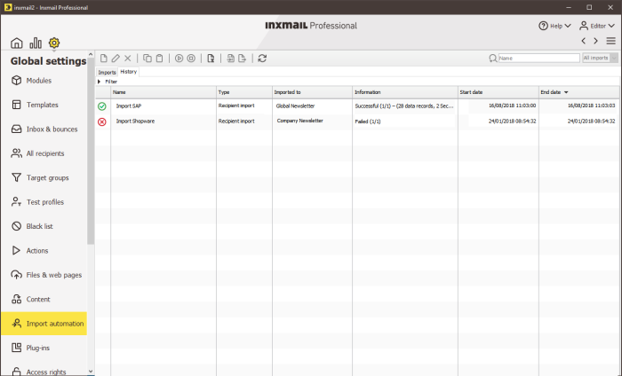Open the Home view icon
The width and height of the screenshot is (622, 376).
pos(16,43)
